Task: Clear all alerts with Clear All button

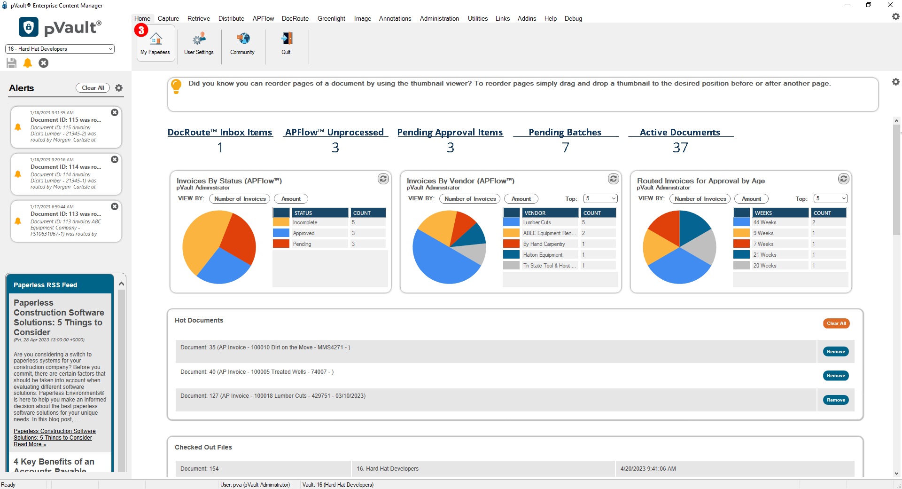Action: pos(93,88)
